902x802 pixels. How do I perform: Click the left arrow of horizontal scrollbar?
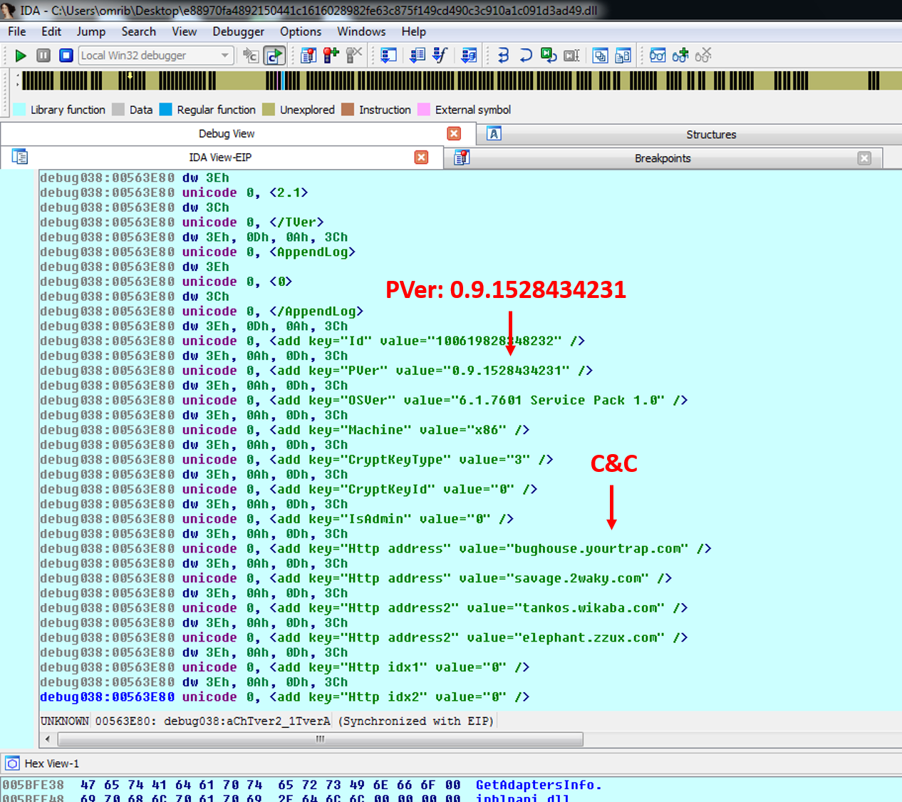point(48,739)
